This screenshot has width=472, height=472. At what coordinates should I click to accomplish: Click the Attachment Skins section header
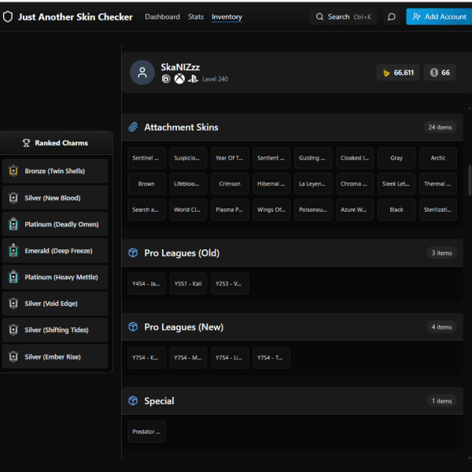(x=293, y=127)
